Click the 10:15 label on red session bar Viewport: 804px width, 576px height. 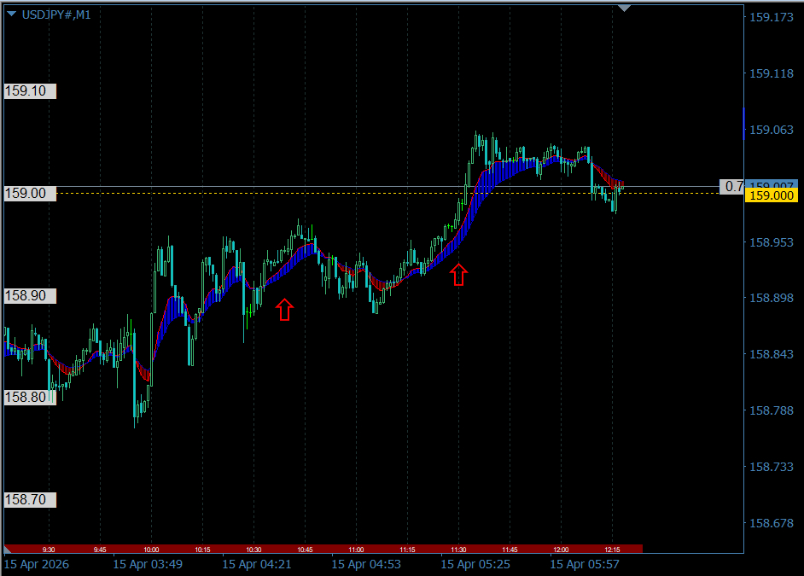[202, 550]
